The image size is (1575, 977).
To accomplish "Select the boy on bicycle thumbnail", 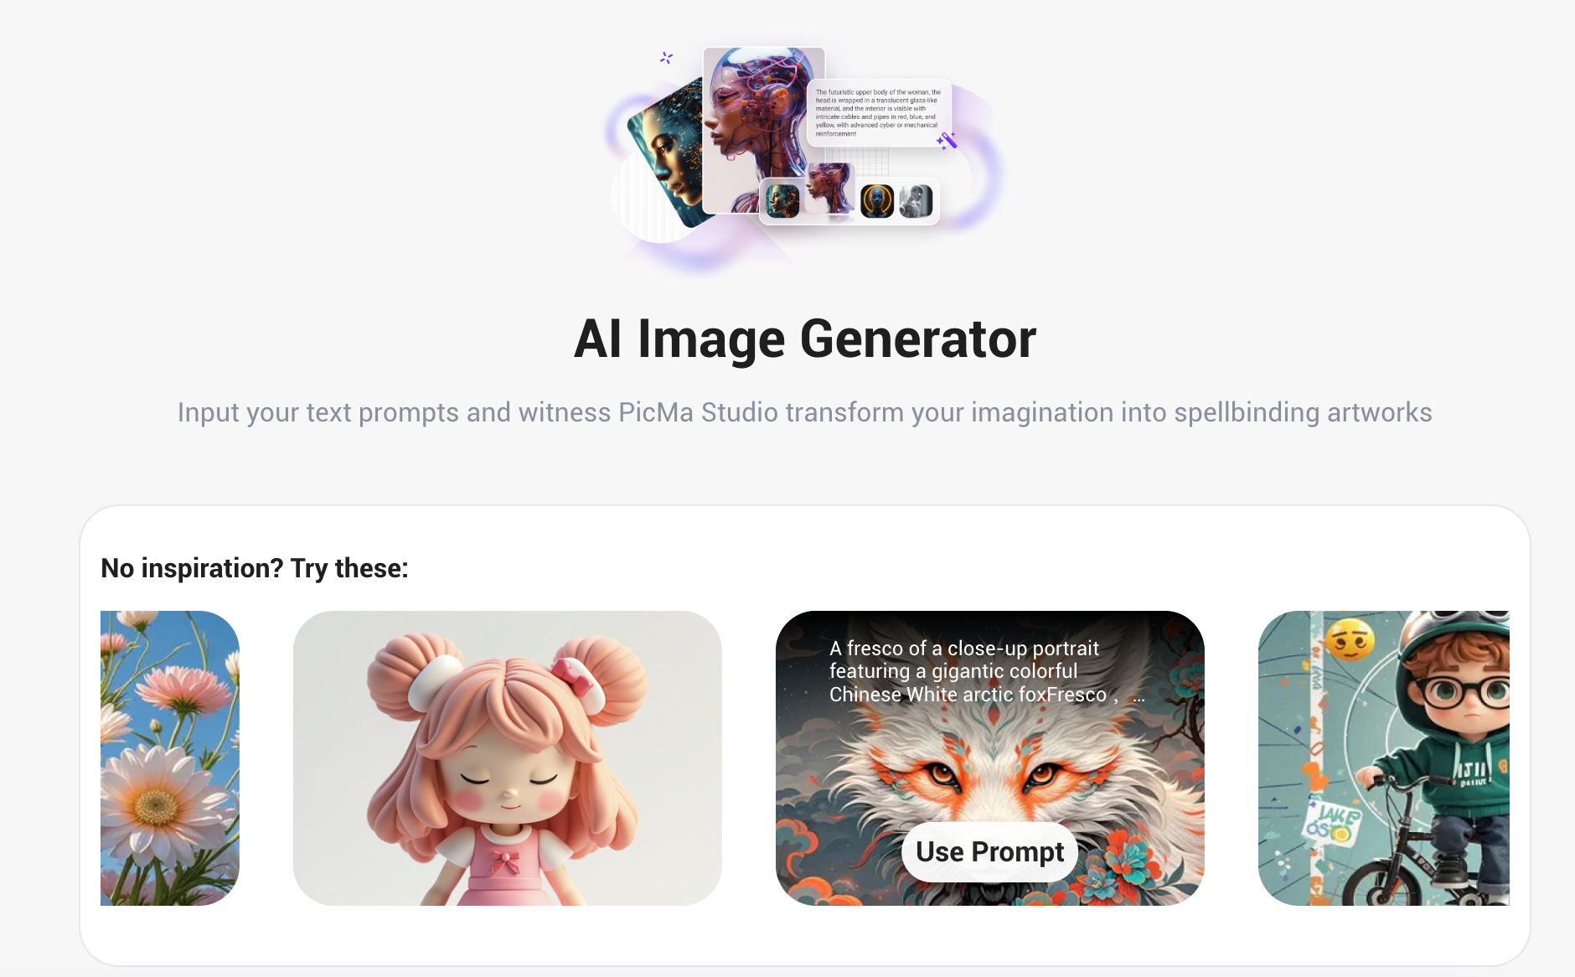I will click(1383, 757).
